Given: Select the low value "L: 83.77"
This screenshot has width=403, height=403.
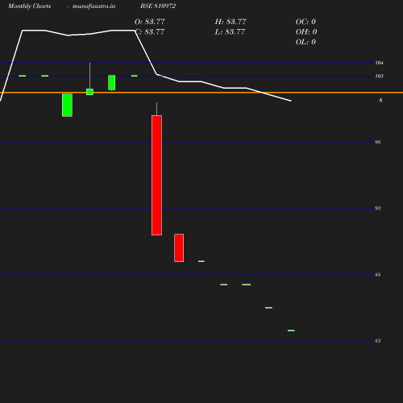Looking at the screenshot, I should (230, 31).
